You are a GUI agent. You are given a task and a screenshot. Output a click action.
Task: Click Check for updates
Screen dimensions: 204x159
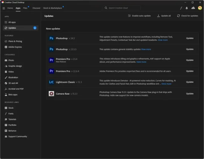[187, 16]
